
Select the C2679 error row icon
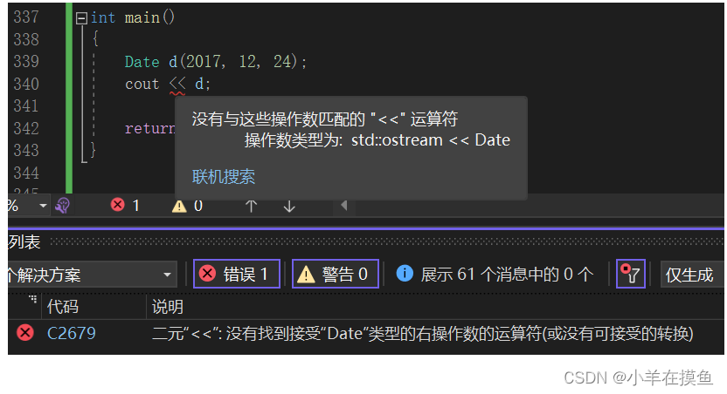[25, 332]
